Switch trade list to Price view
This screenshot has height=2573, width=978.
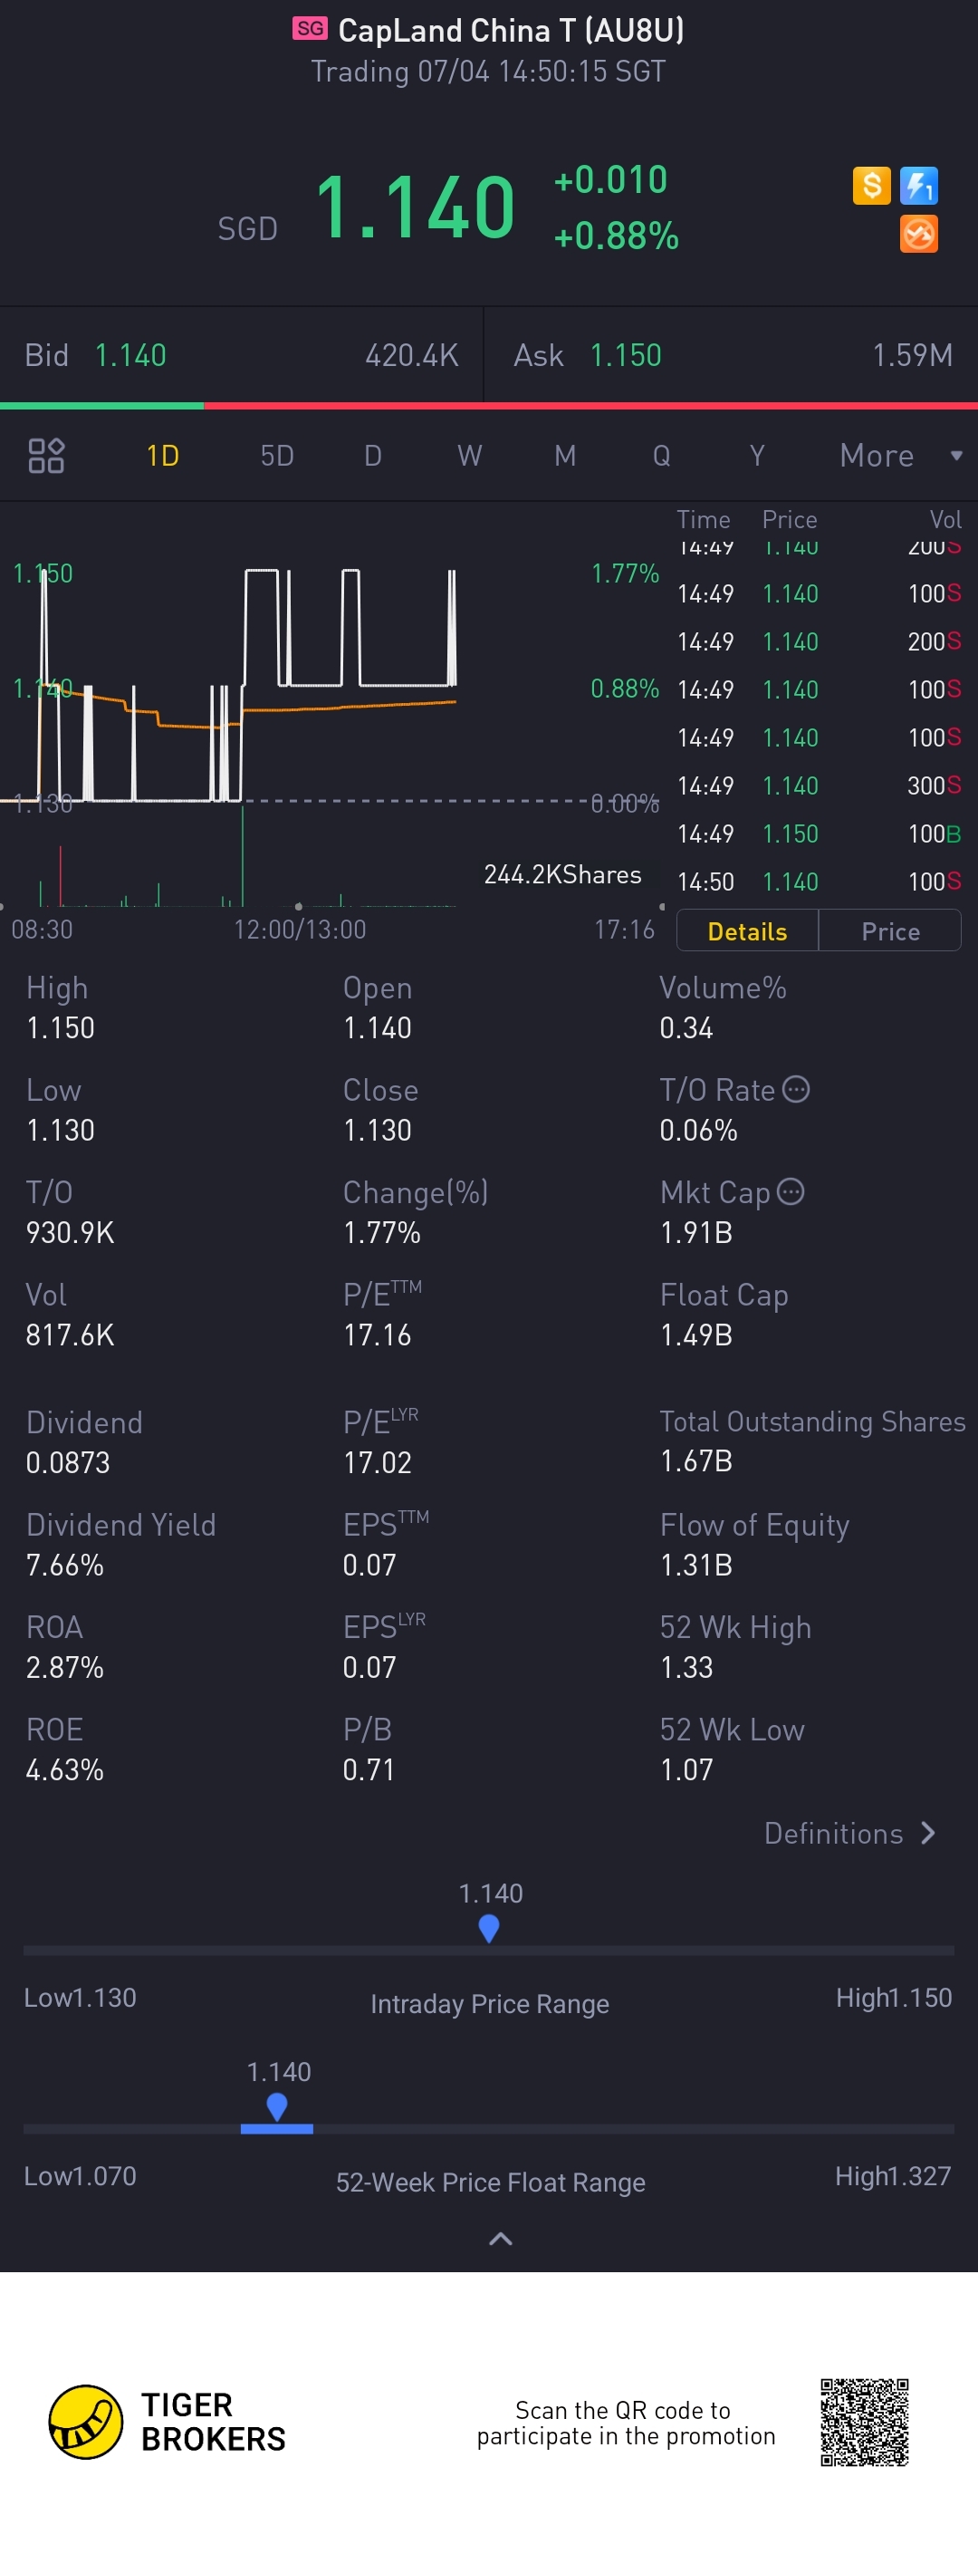[890, 931]
